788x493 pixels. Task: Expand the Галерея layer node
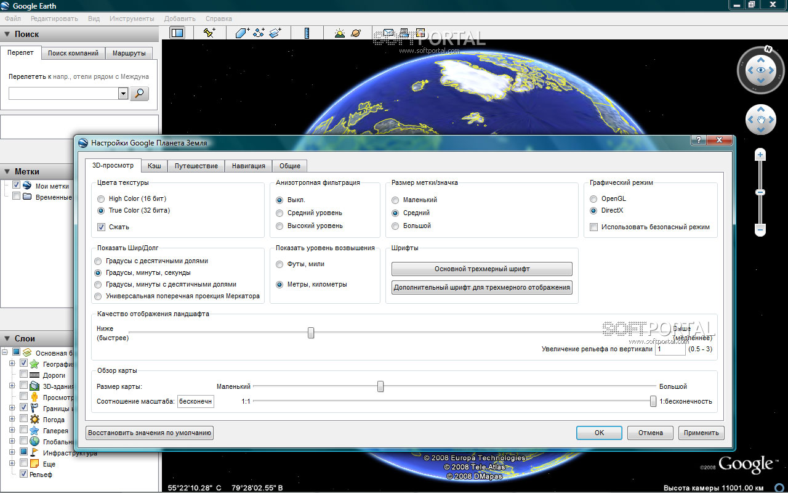pyautogui.click(x=12, y=430)
